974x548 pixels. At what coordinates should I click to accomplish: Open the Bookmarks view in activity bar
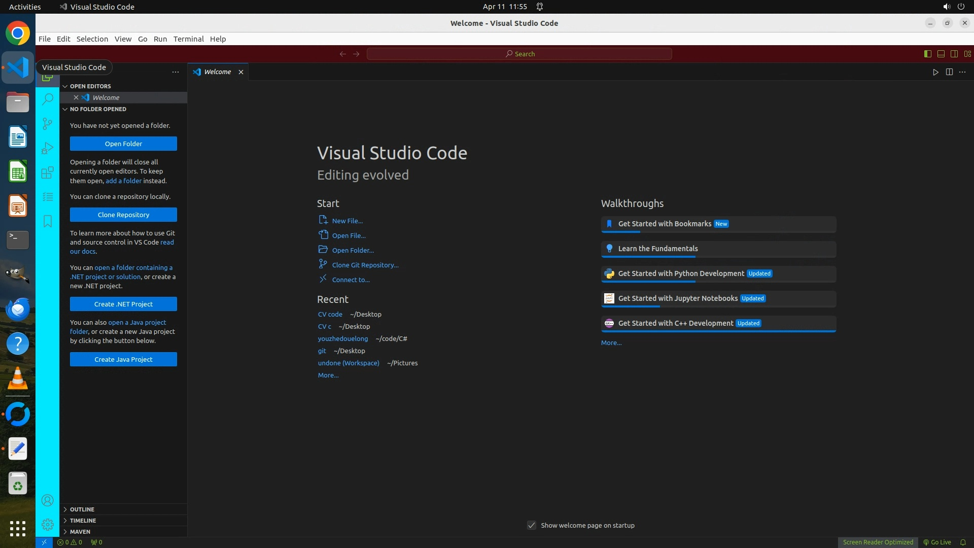coord(48,221)
